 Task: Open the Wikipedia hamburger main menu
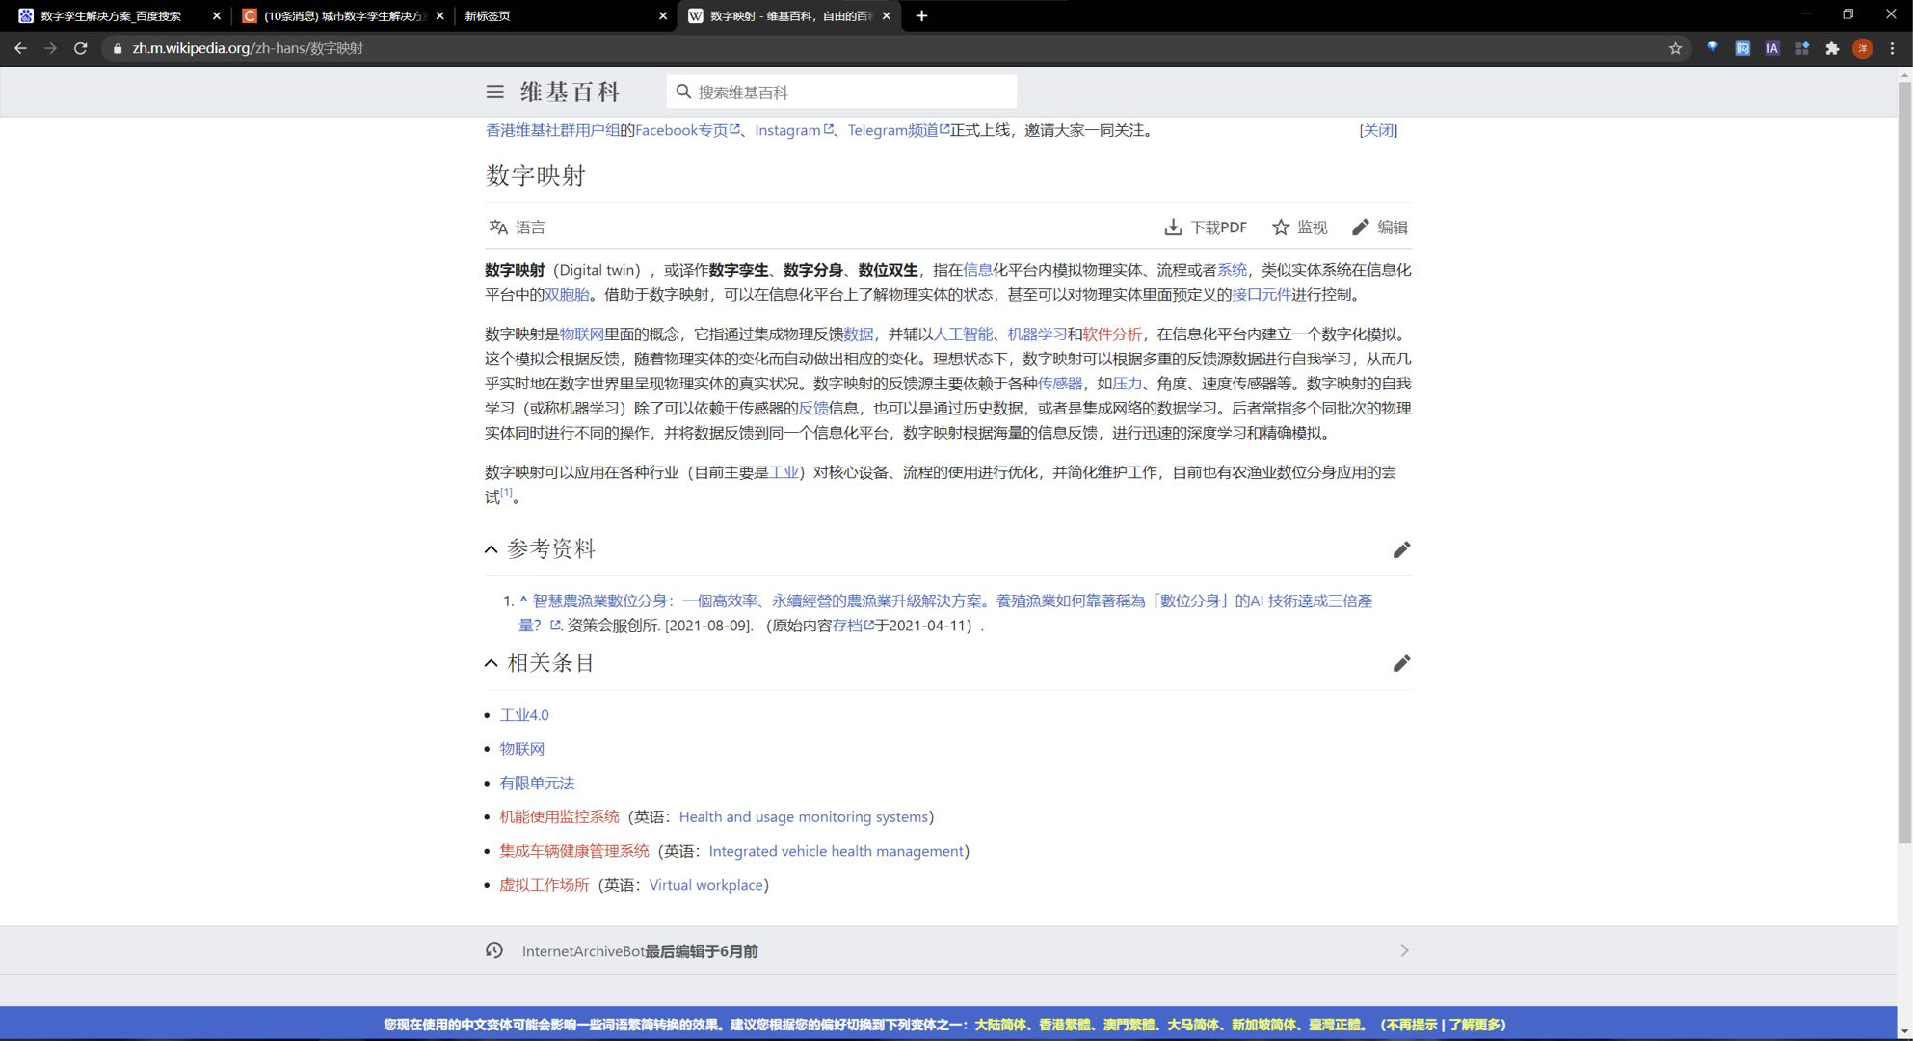pos(494,92)
